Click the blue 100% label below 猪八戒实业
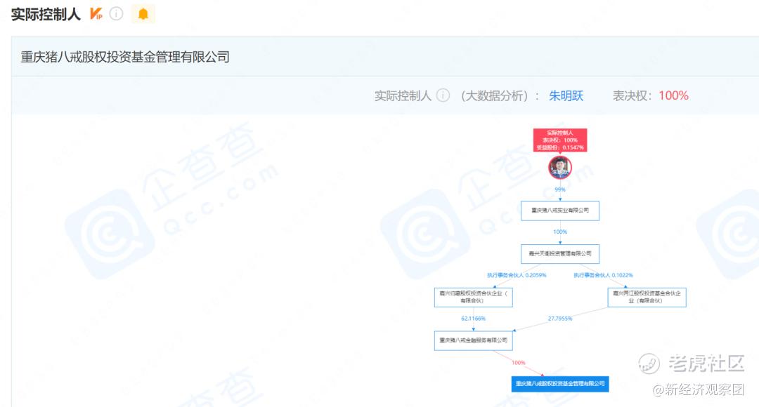This screenshot has height=407, width=759. tap(560, 232)
